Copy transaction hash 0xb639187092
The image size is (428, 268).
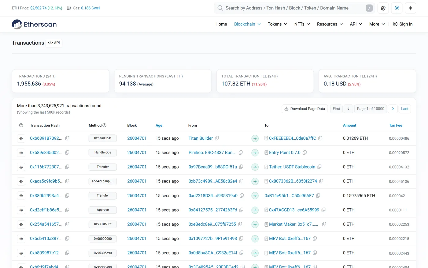[67, 138]
